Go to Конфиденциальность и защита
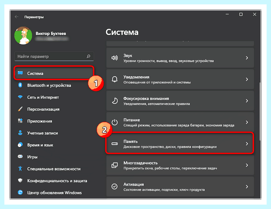 [57, 181]
